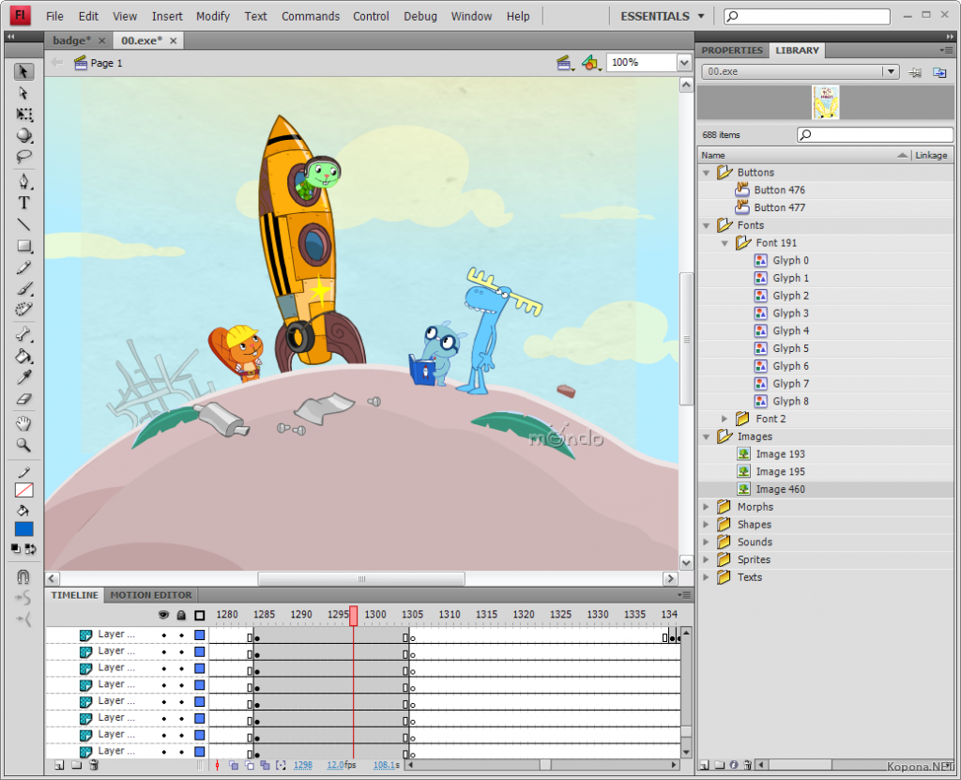961x780 pixels.
Task: Select the Subselection tool
Action: (x=24, y=93)
